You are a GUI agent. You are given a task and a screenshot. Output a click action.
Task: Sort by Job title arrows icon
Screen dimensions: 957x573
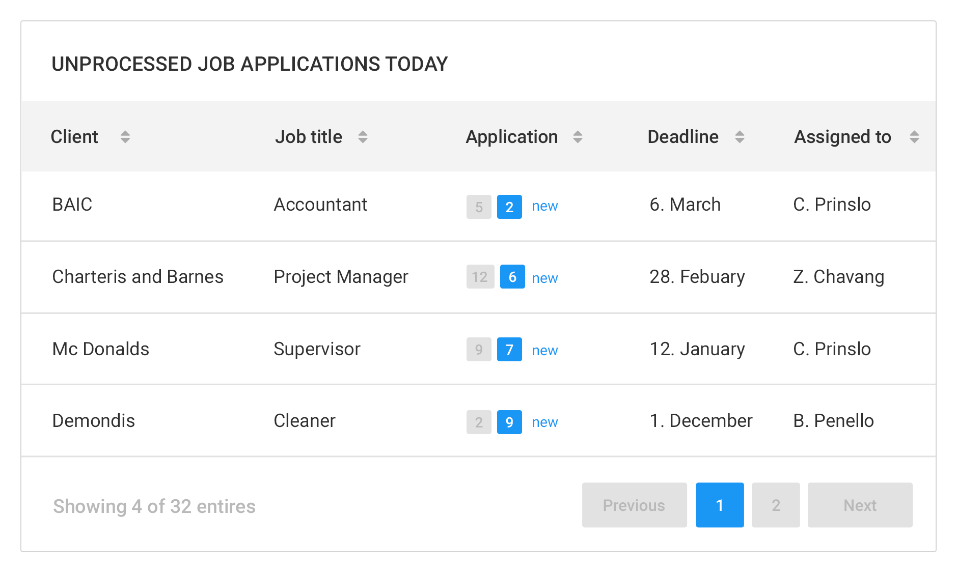(x=363, y=137)
